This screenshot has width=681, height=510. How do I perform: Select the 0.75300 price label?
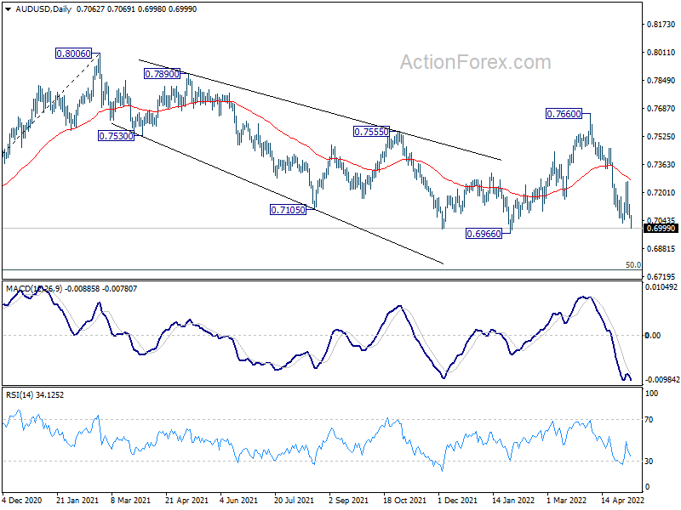116,136
